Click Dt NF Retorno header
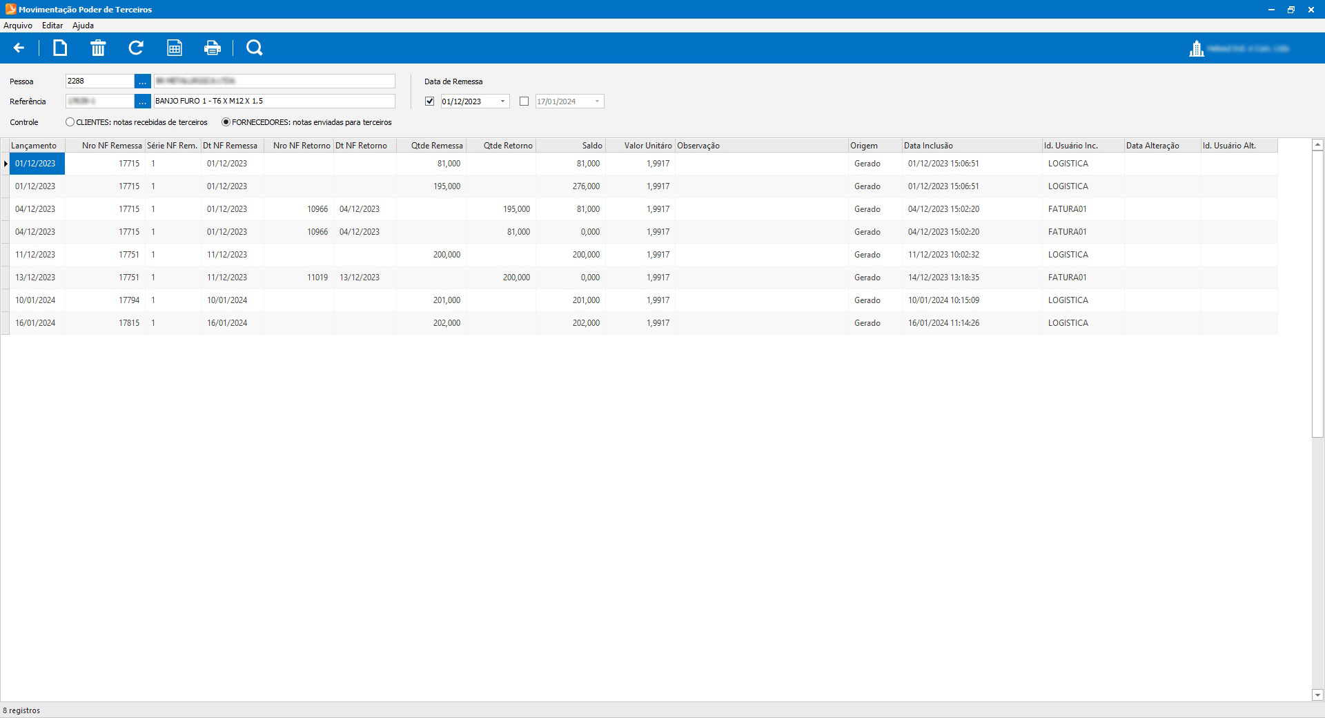Viewport: 1325px width, 718px height. pos(365,146)
